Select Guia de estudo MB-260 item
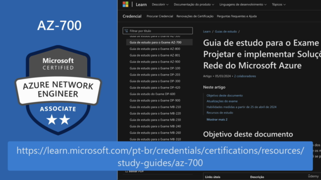Image resolution: width=321 pixels, height=180 pixels. tap(155, 132)
